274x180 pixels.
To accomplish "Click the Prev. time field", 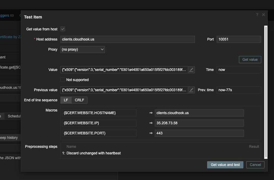I will (x=239, y=90).
